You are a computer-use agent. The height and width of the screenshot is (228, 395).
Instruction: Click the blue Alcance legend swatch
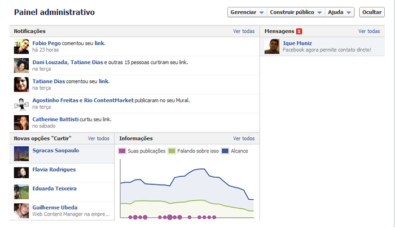225,151
